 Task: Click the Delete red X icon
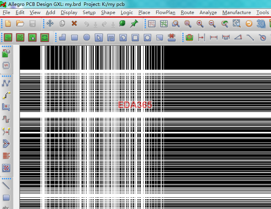click(x=74, y=23)
